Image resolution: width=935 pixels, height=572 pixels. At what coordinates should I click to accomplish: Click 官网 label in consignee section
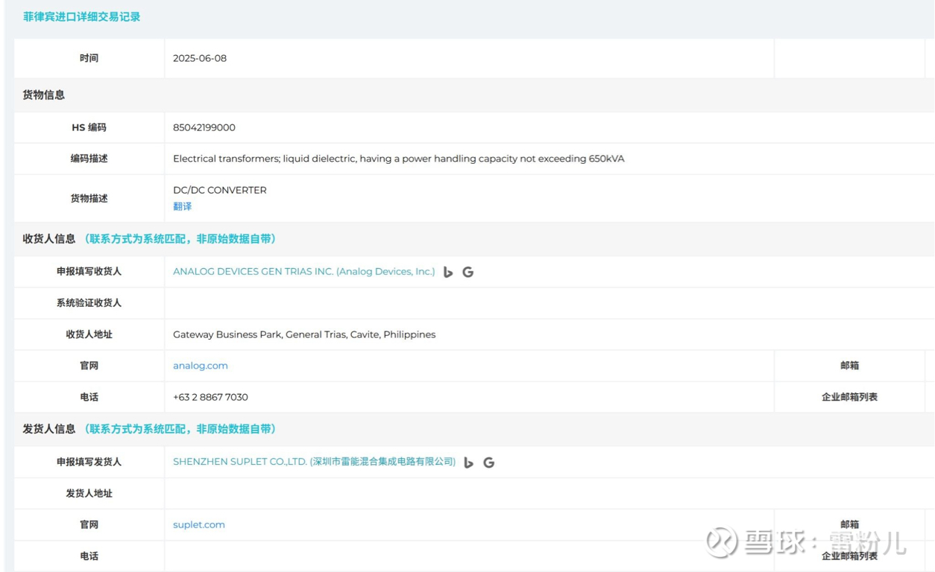pyautogui.click(x=89, y=366)
